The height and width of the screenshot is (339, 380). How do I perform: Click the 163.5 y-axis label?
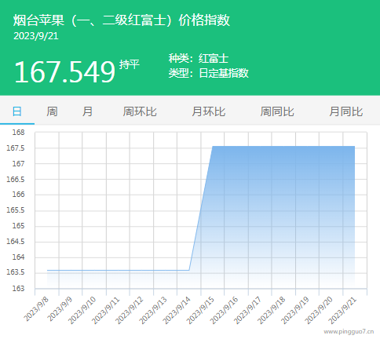coord(16,272)
